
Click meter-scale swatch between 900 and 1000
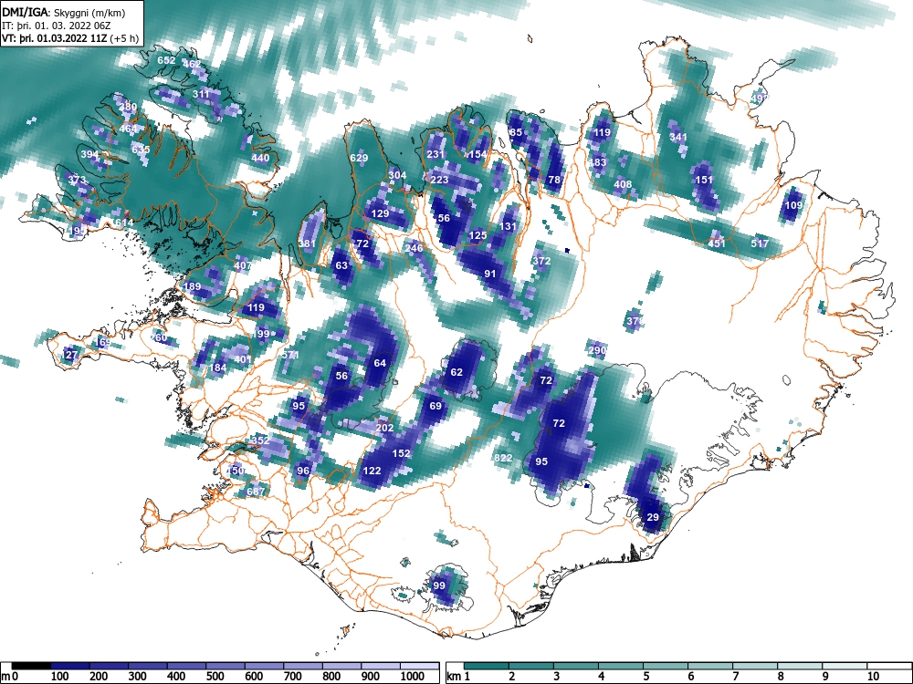[381, 666]
